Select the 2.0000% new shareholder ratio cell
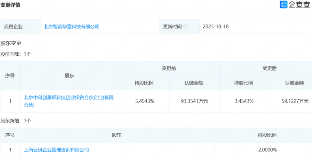Screen dimensions: 312x156 268,150
